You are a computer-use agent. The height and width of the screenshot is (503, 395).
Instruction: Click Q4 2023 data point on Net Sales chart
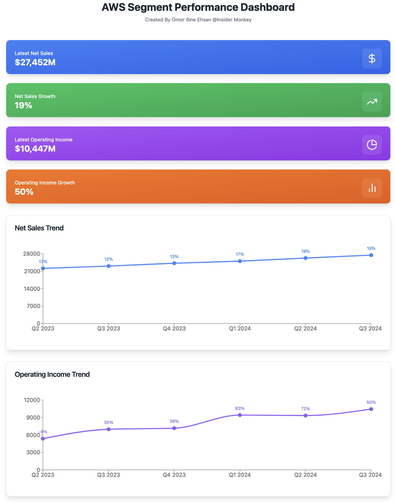(174, 263)
